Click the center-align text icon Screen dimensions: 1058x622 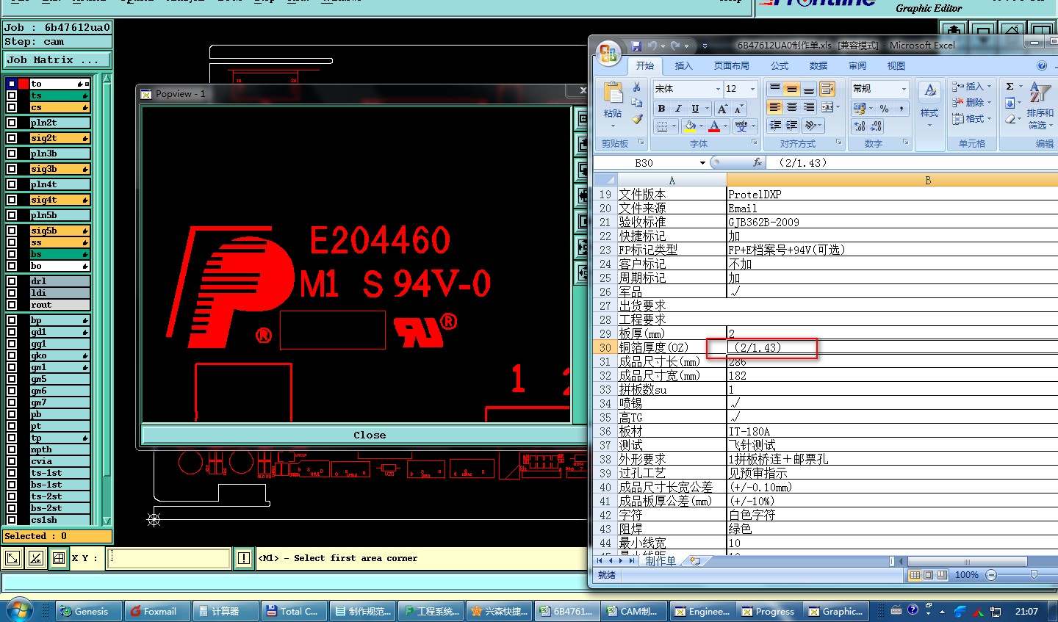(791, 107)
